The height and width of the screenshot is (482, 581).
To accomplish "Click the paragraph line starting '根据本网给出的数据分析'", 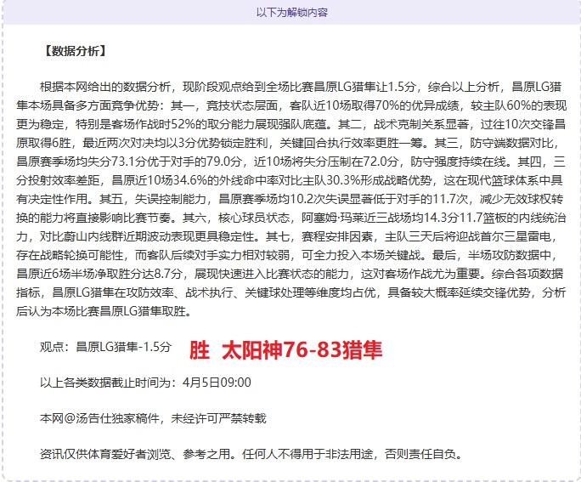I will pos(301,87).
